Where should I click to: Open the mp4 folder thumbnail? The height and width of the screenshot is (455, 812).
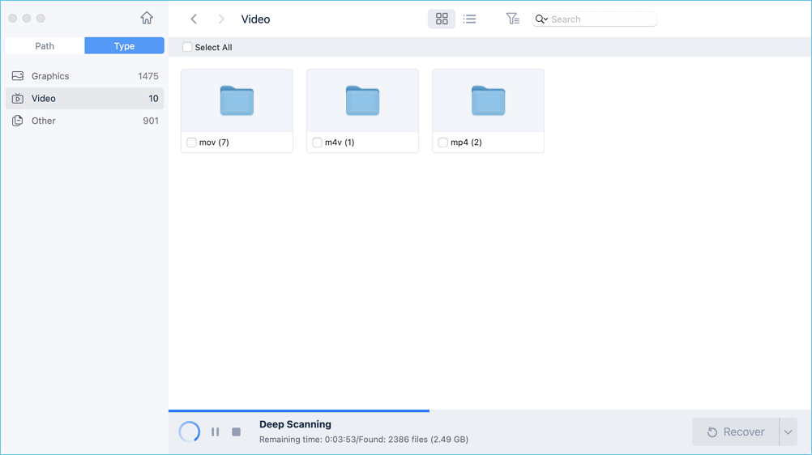pyautogui.click(x=488, y=100)
